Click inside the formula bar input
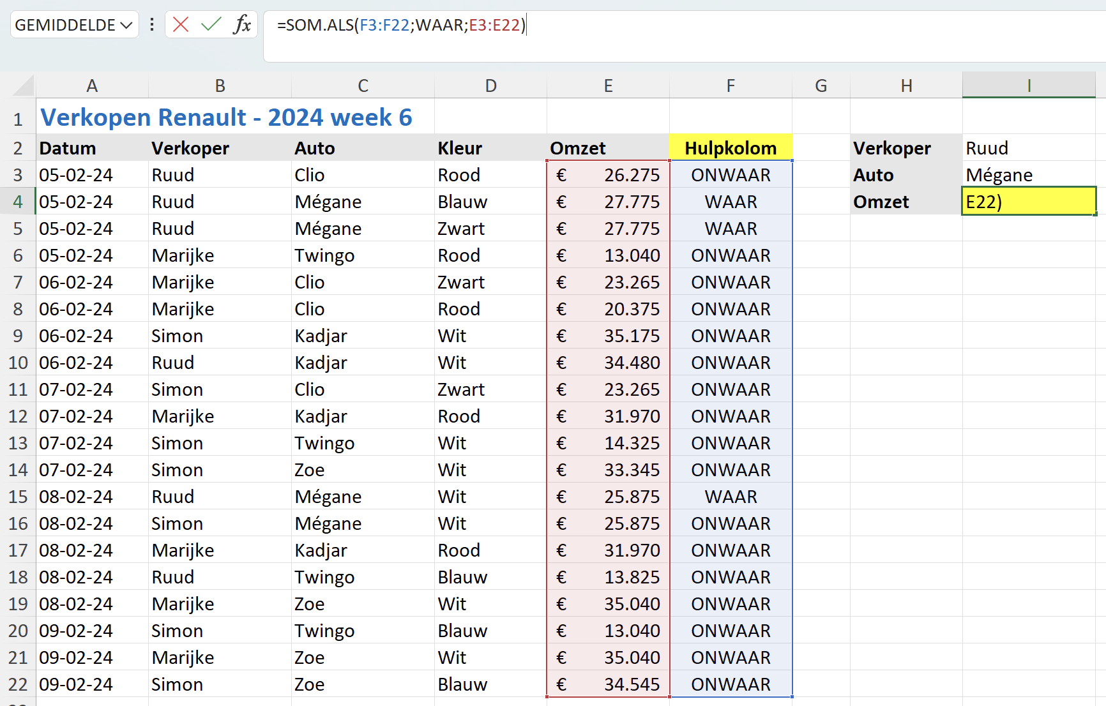1106x706 pixels. (683, 36)
